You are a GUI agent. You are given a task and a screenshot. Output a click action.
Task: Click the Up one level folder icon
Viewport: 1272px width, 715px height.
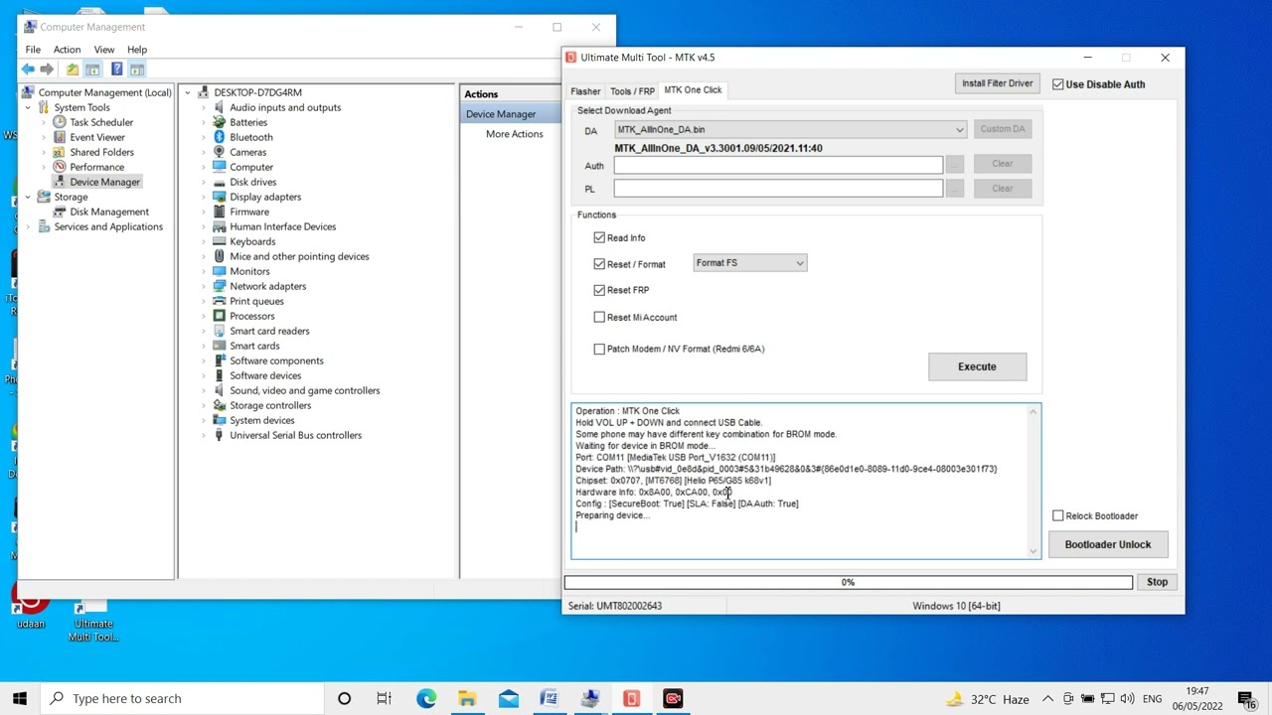73,70
